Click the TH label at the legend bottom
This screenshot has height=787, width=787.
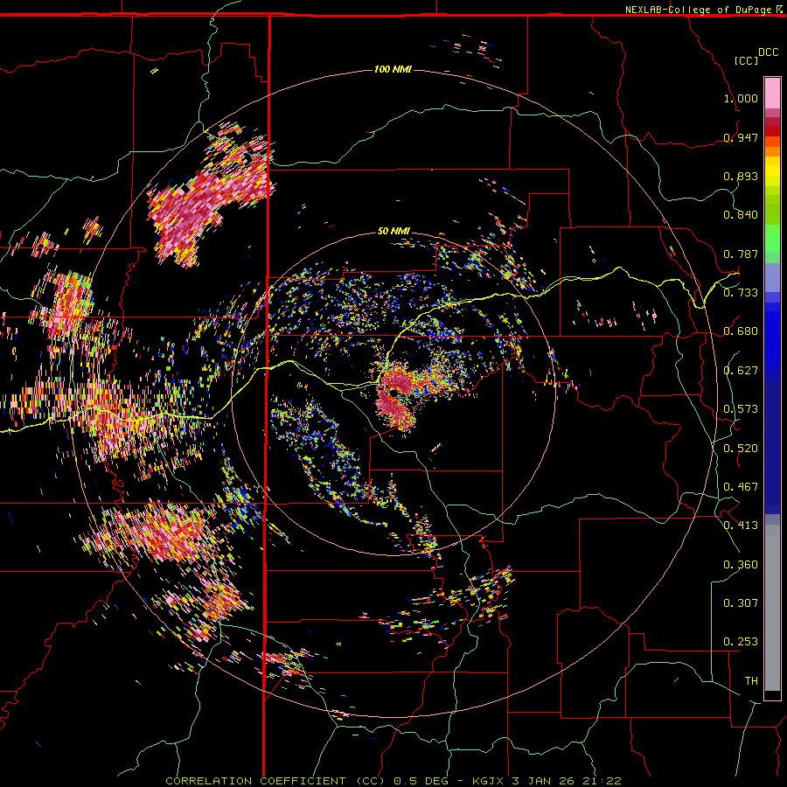751,681
